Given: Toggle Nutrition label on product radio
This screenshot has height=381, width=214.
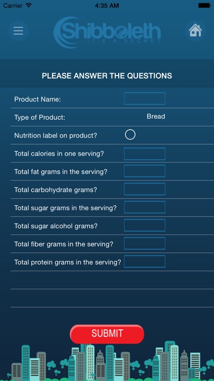Looking at the screenshot, I should tap(130, 135).
